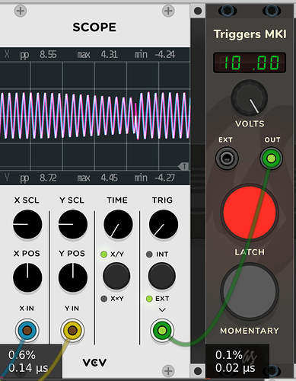
Task: Click the VCV logo on Scope
Action: (94, 363)
